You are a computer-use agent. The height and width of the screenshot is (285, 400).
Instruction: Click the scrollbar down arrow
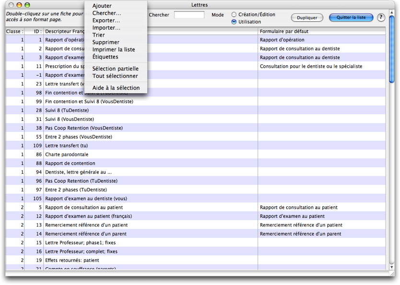click(x=392, y=267)
